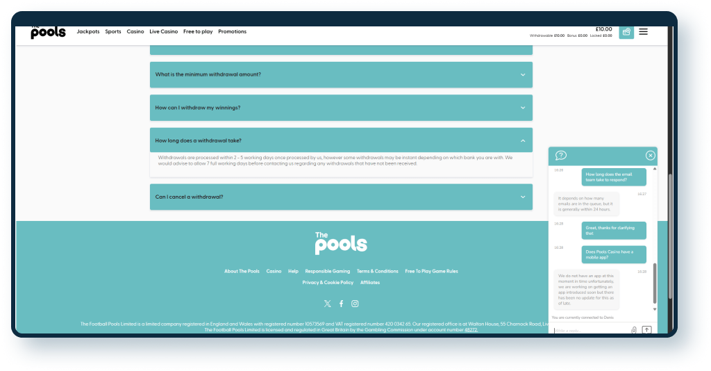
Task: Open the X (Twitter) social link
Action: tap(328, 304)
